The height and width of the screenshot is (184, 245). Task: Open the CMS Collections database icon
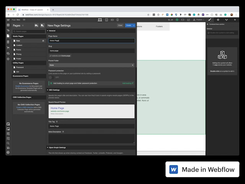click(8, 42)
